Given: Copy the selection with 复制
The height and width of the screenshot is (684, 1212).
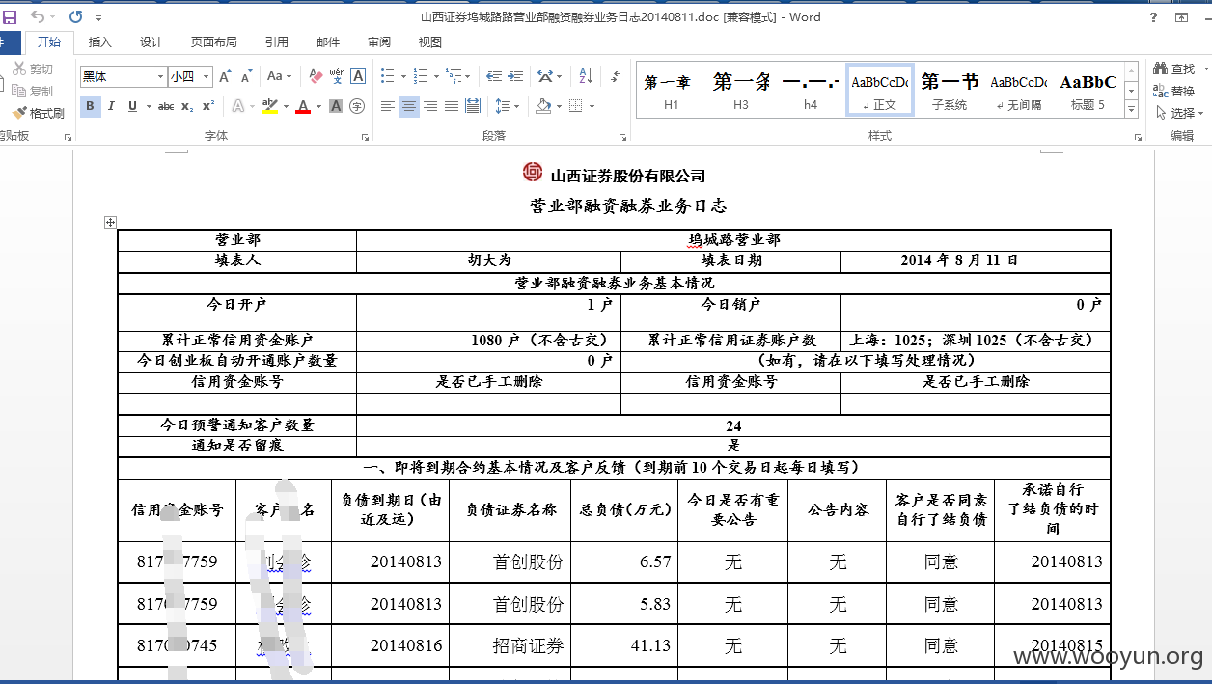Looking at the screenshot, I should tap(34, 91).
